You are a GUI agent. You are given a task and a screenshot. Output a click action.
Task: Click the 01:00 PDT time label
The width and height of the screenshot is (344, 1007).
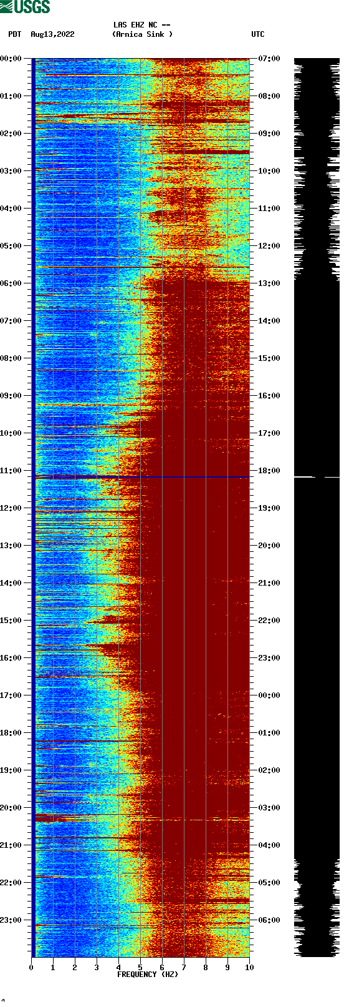[x=11, y=96]
